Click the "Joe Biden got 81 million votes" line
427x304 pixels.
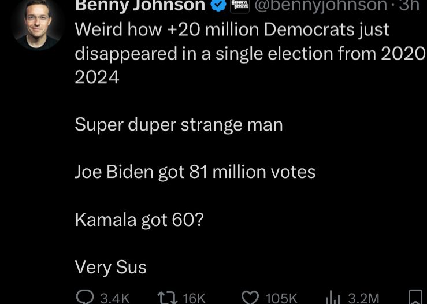[x=195, y=172]
